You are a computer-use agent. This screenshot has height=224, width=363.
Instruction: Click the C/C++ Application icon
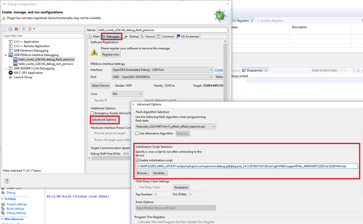coord(11,42)
